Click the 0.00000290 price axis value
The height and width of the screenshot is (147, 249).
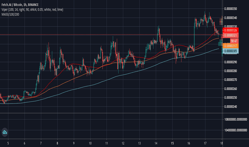pyautogui.click(x=231, y=62)
